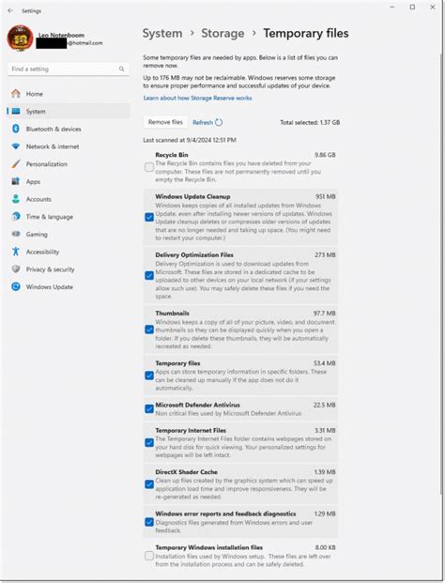Click Temporary Windows installation files heading
Viewport: 445px width, 583px height.
(x=209, y=547)
